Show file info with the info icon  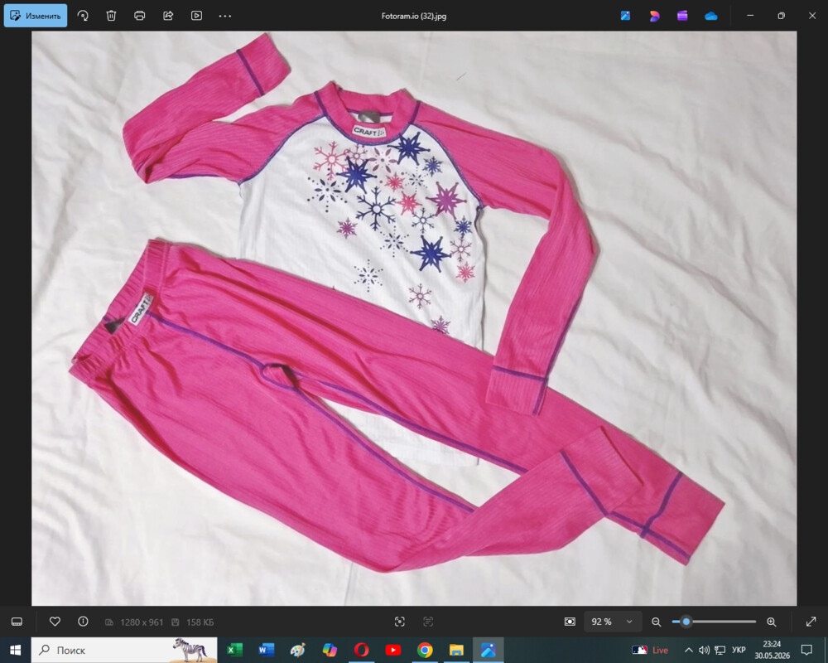point(83,622)
